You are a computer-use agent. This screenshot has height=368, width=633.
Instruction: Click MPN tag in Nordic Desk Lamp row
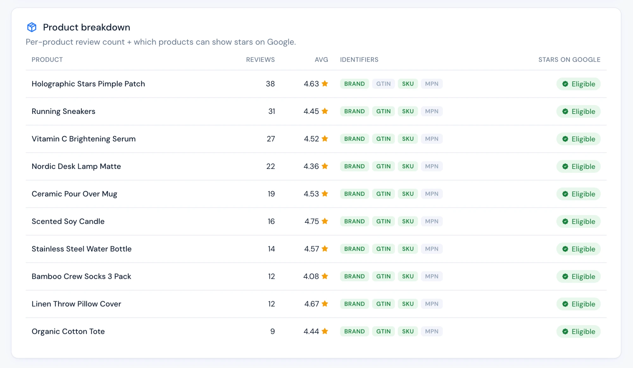click(x=432, y=166)
